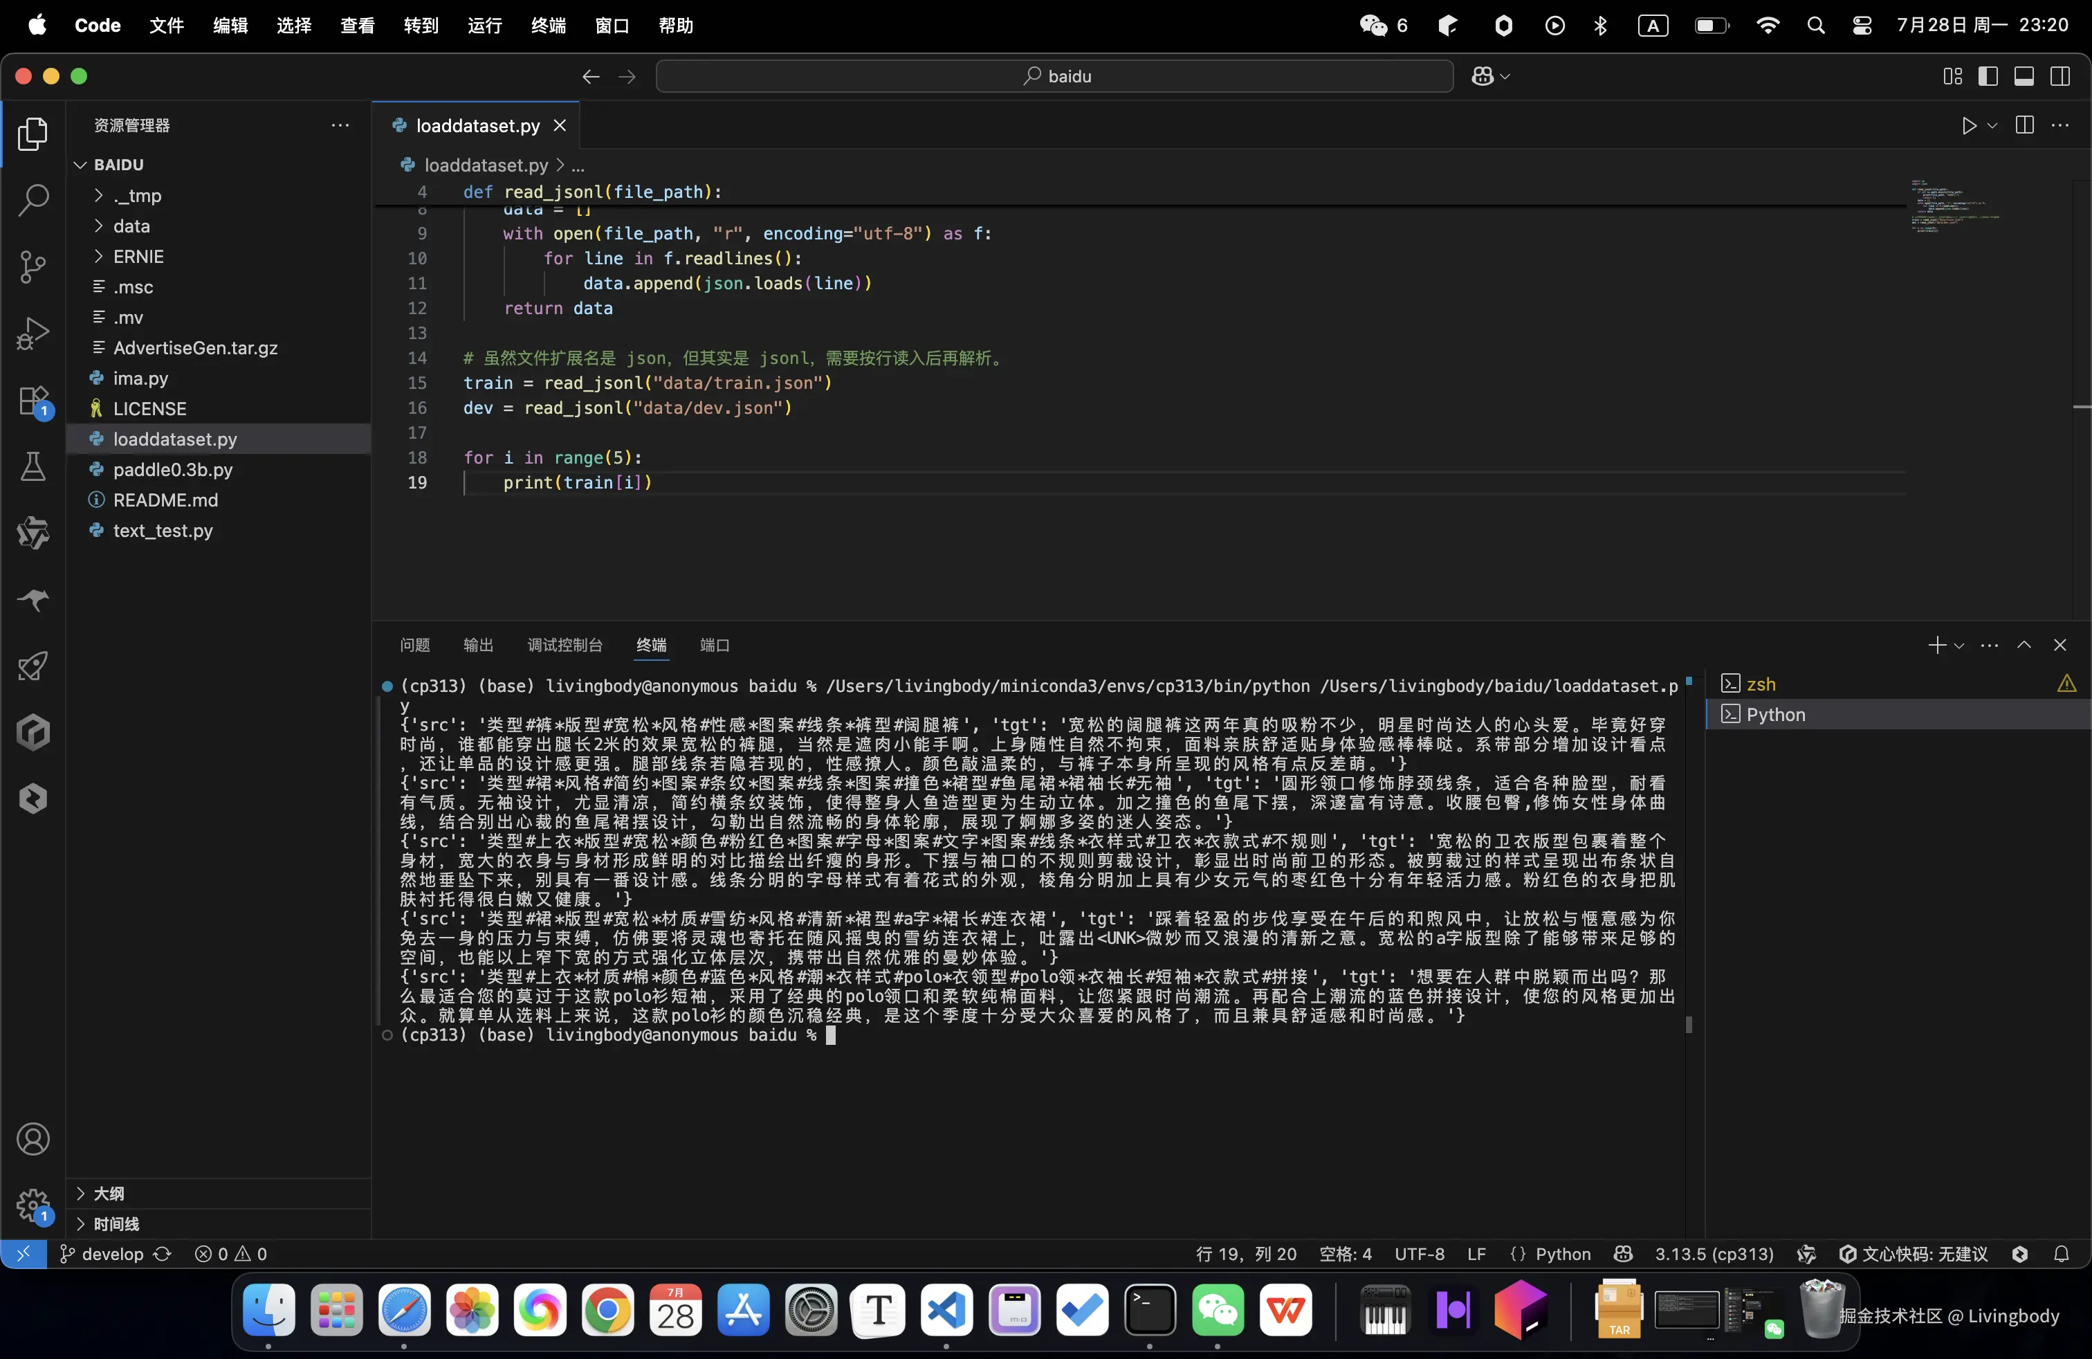
Task: Split the editor to the right
Action: coord(2024,126)
